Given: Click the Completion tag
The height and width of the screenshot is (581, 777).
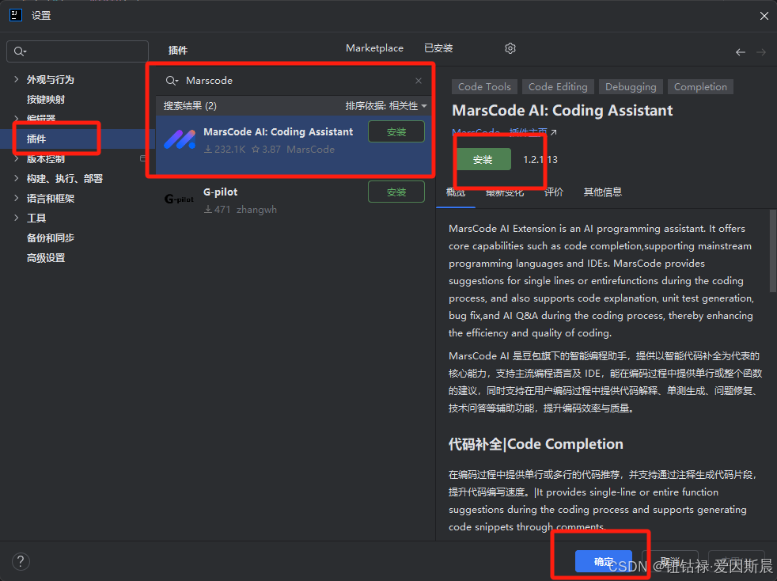Looking at the screenshot, I should [700, 87].
